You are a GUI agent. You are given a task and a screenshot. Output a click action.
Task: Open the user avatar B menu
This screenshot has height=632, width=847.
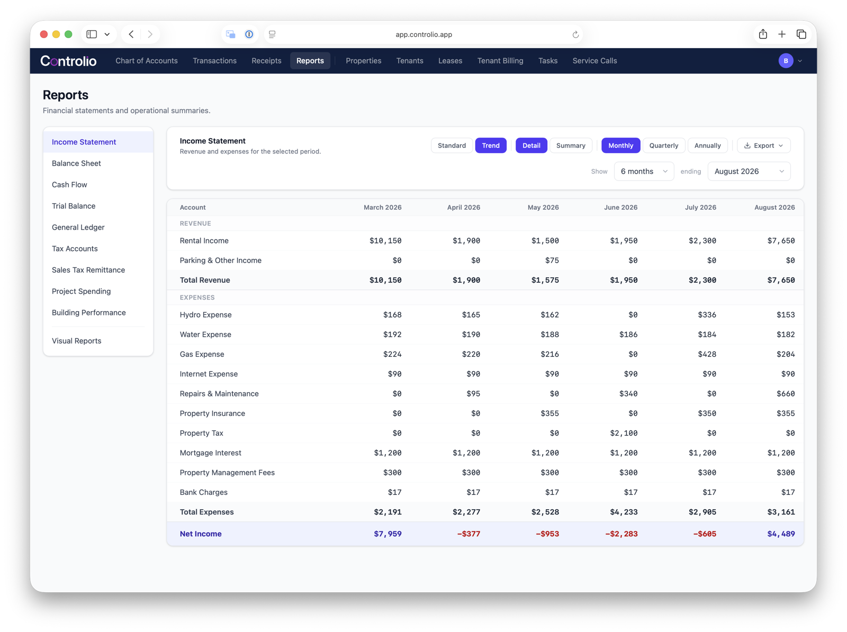tap(786, 61)
